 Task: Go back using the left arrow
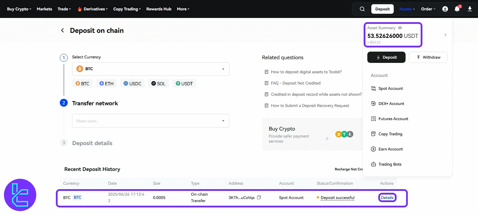pyautogui.click(x=62, y=30)
